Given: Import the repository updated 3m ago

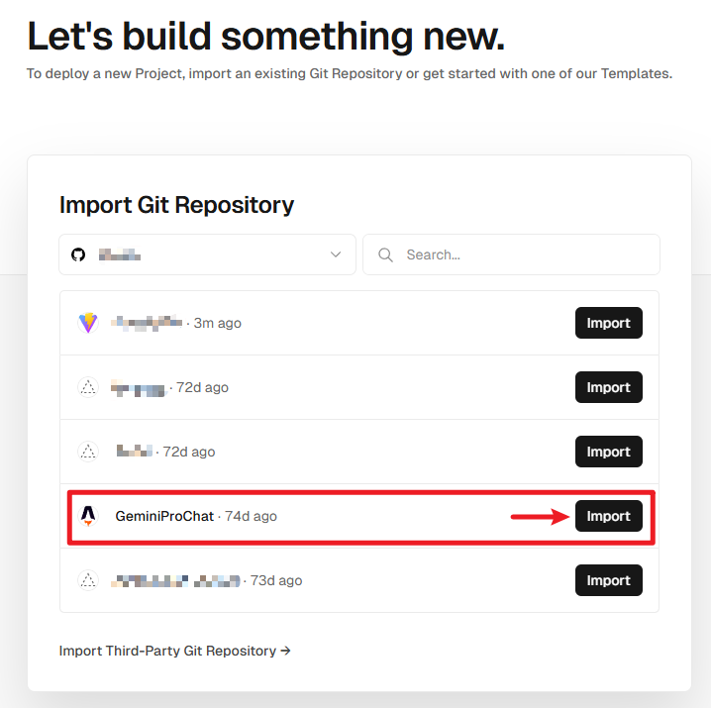Looking at the screenshot, I should click(x=608, y=323).
